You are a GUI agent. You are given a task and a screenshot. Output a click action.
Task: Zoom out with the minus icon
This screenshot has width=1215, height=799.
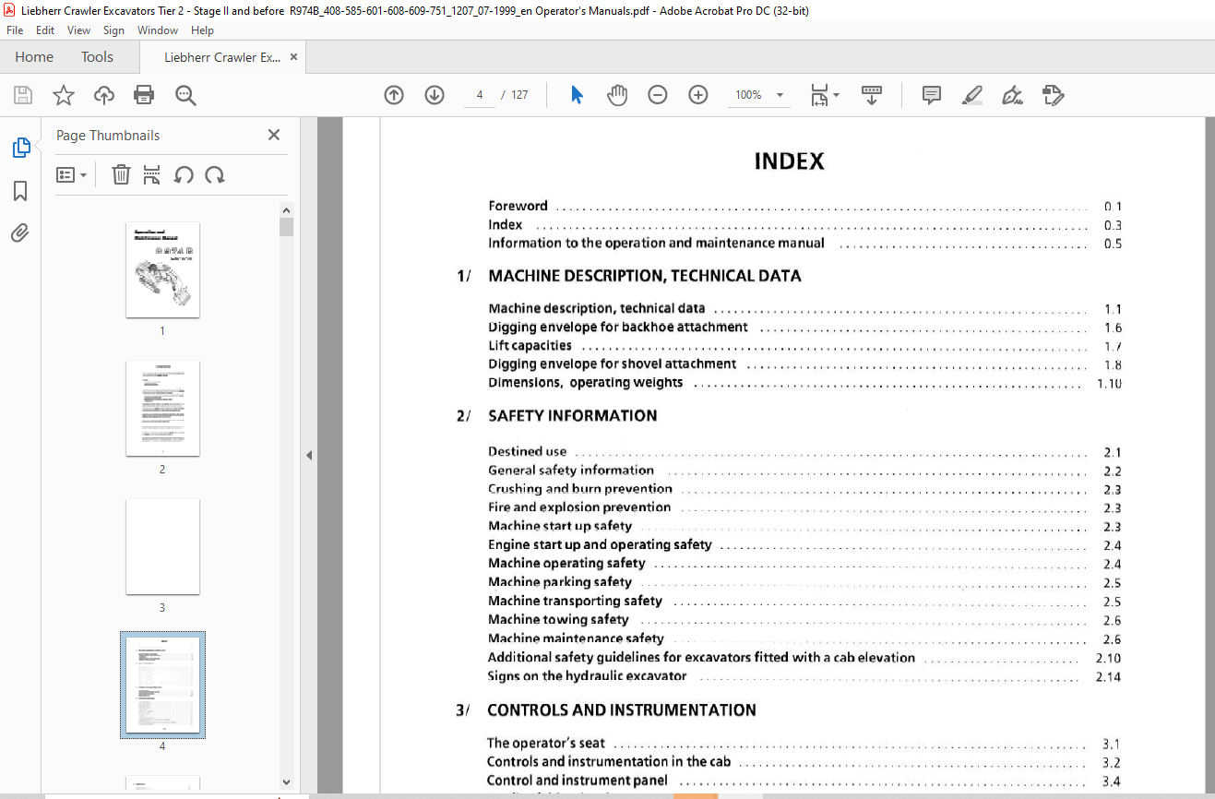click(x=658, y=95)
